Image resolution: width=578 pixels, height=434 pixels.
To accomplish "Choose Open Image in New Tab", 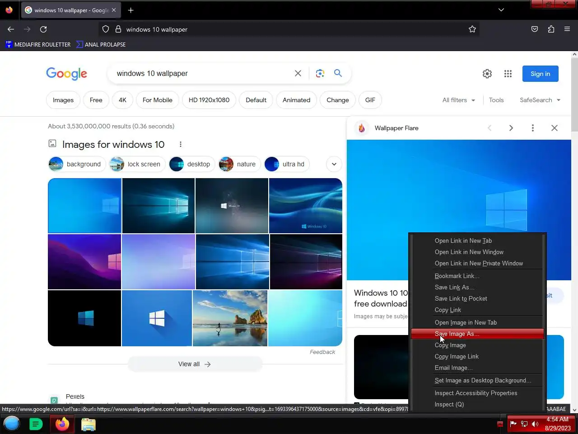I will pyautogui.click(x=477, y=322).
